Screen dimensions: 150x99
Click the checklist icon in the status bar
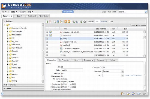tap(133, 94)
